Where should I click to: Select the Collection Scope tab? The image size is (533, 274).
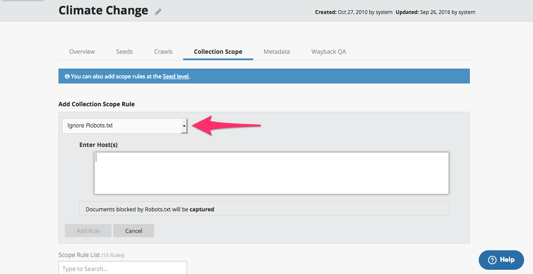218,52
